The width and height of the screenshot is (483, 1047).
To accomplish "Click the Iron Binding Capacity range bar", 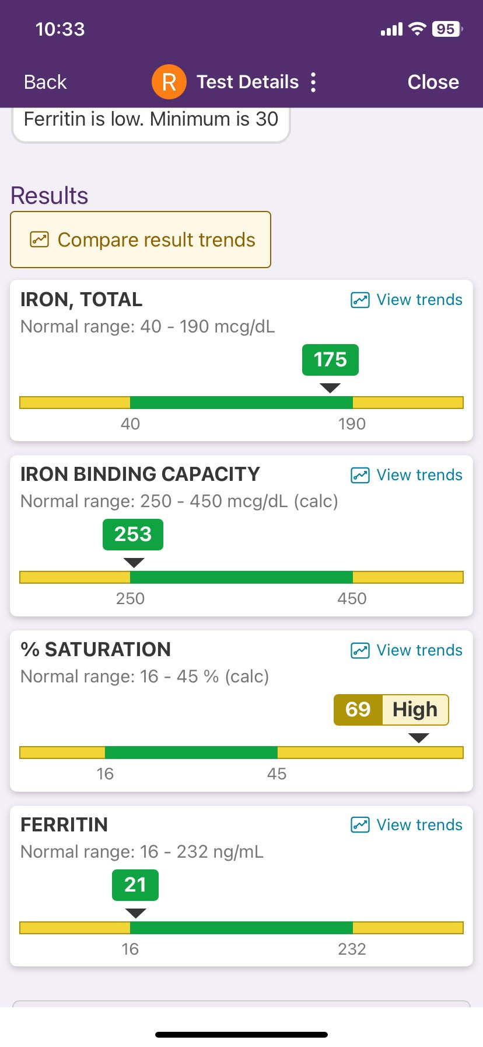I will [242, 577].
